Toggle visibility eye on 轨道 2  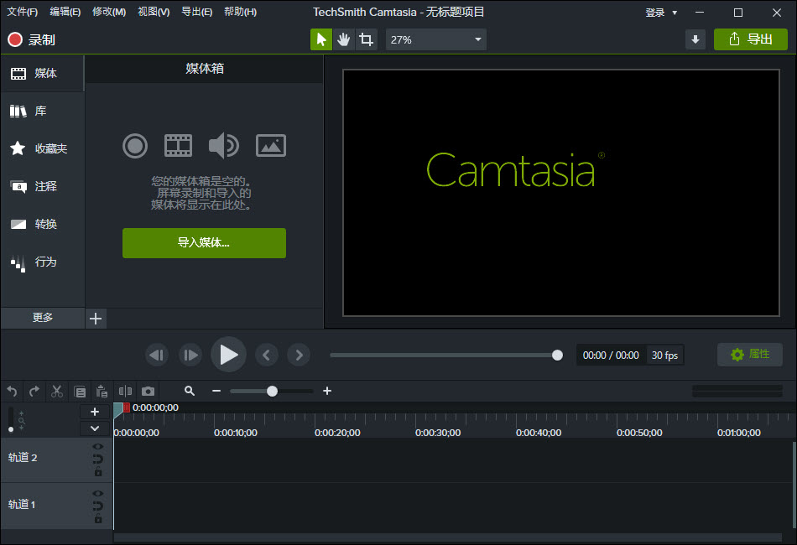tap(97, 446)
